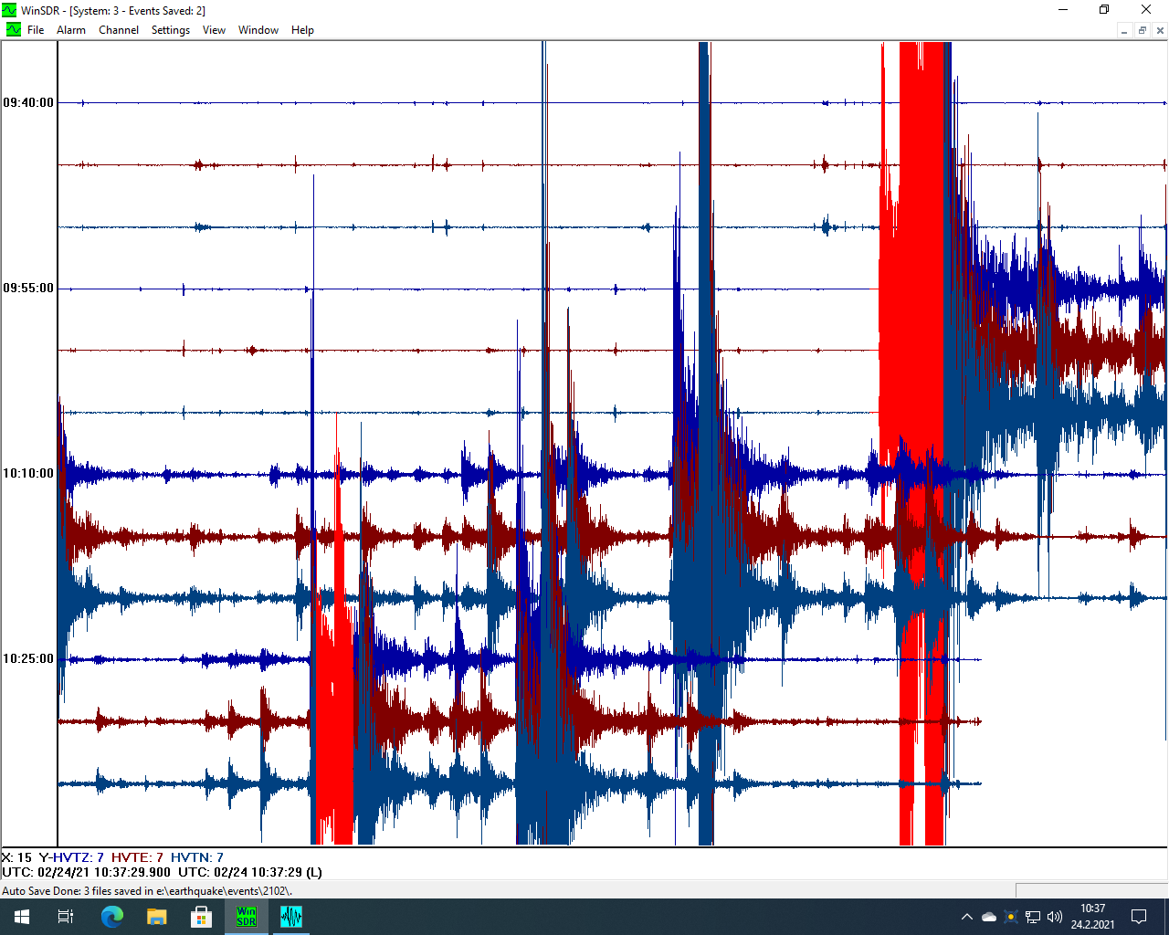The image size is (1169, 935).
Task: Open Microsoft Store from the taskbar
Action: (202, 917)
